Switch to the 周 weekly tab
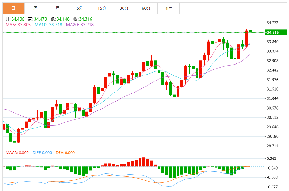 [x=35, y=8]
